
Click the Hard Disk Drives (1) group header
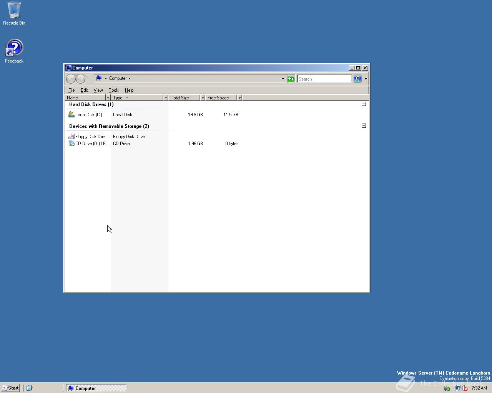point(91,104)
